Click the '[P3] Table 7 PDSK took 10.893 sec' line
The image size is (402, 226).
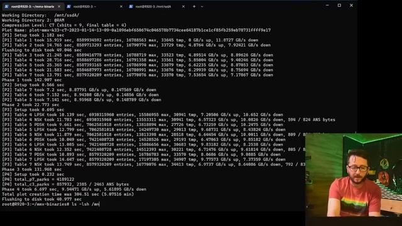tap(141, 154)
